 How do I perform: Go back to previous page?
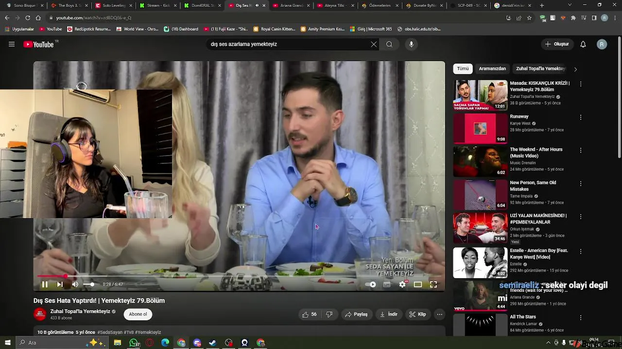tap(7, 18)
